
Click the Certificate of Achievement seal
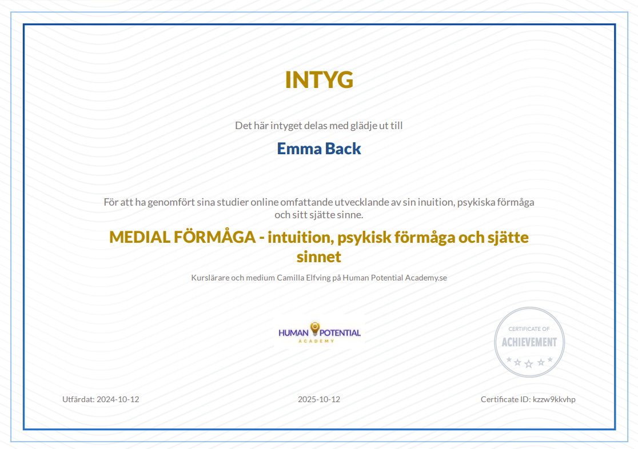[x=529, y=342]
